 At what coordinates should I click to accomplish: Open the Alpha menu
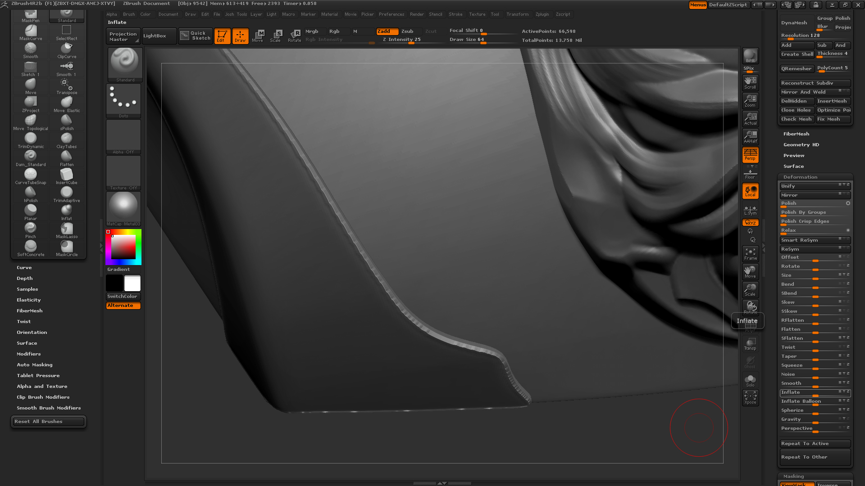pyautogui.click(x=112, y=14)
